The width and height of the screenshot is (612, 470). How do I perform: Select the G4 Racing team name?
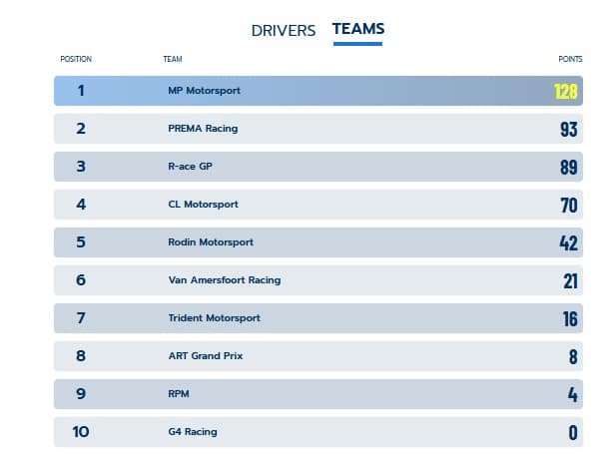[x=193, y=432]
